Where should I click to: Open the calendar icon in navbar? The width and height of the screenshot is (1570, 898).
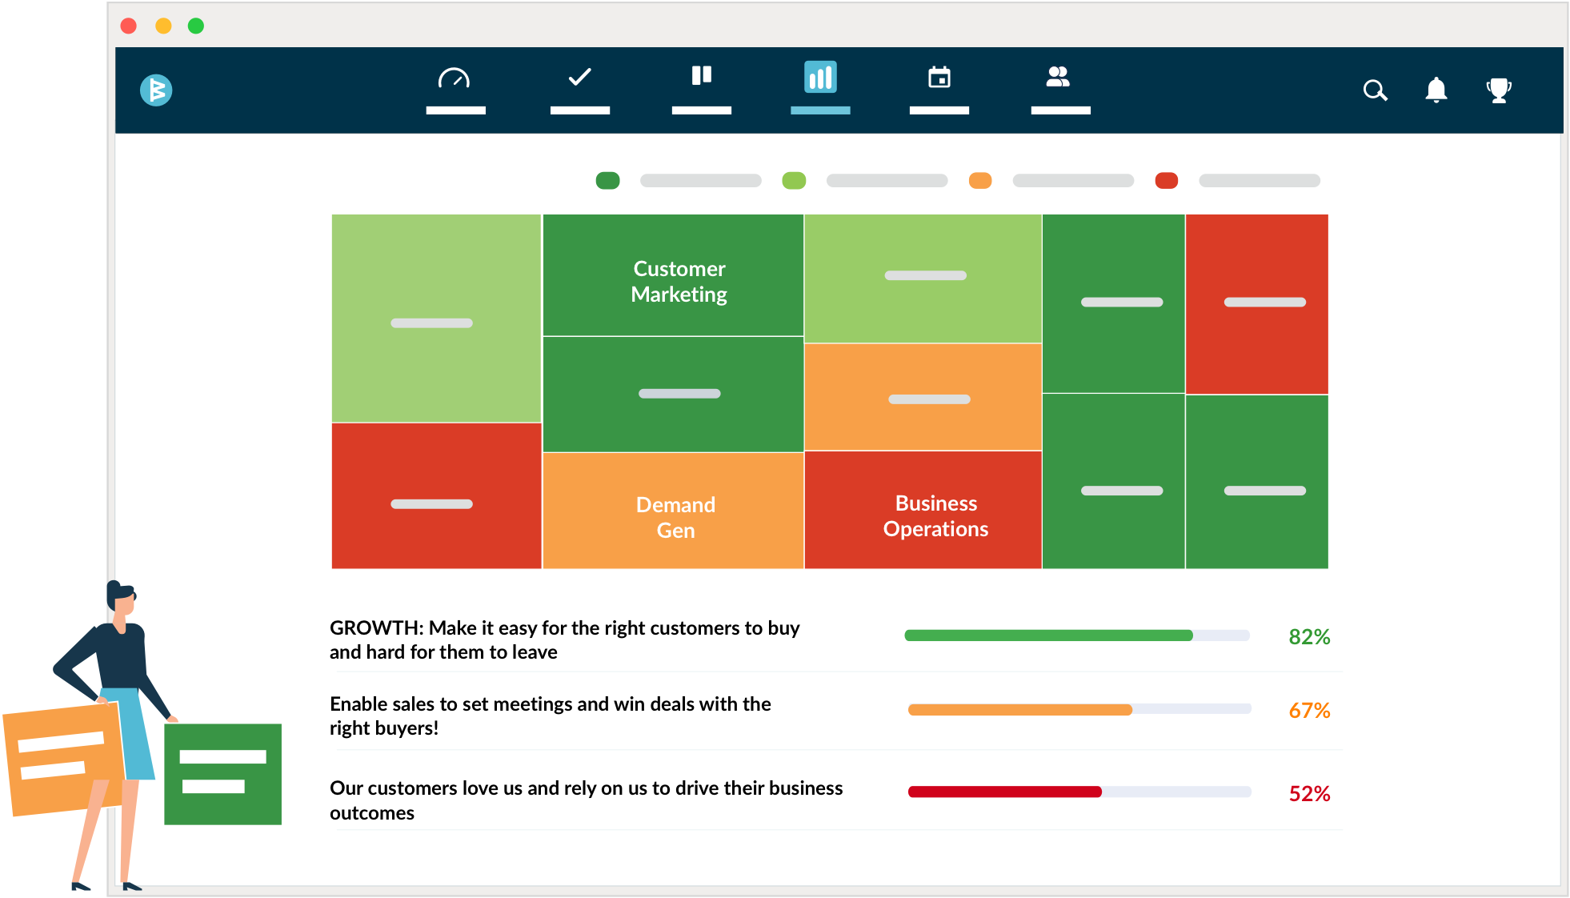(939, 78)
